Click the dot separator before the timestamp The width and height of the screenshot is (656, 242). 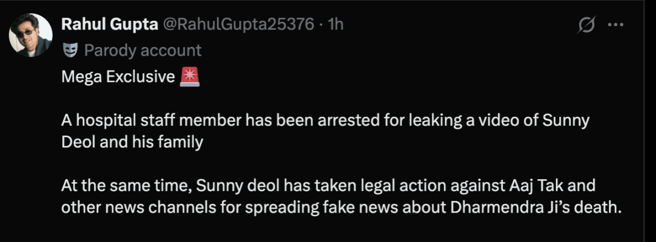coord(320,25)
